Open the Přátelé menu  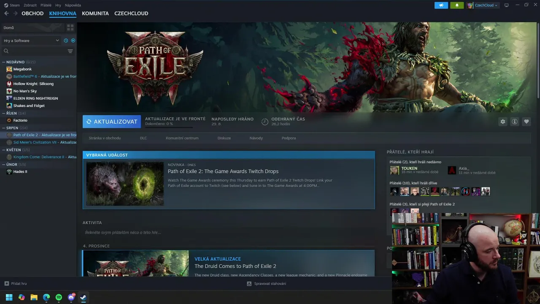46,5
